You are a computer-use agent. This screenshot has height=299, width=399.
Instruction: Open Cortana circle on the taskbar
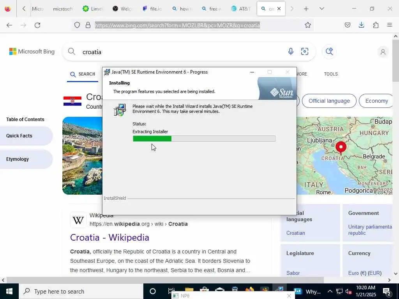153,291
